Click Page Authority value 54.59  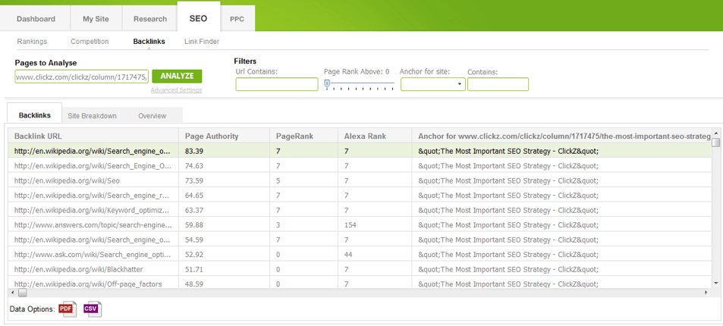coord(194,240)
